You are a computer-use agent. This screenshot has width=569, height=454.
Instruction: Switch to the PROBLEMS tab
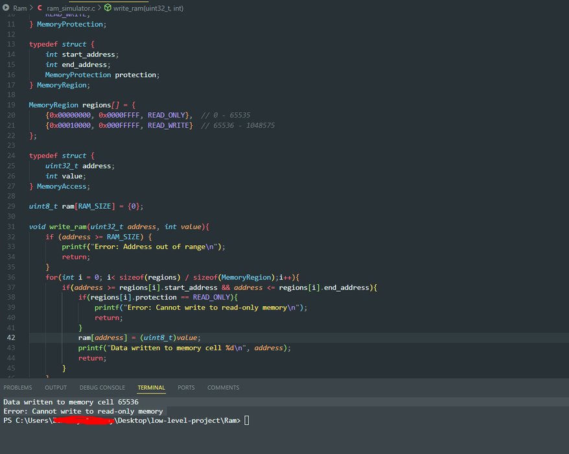click(17, 388)
